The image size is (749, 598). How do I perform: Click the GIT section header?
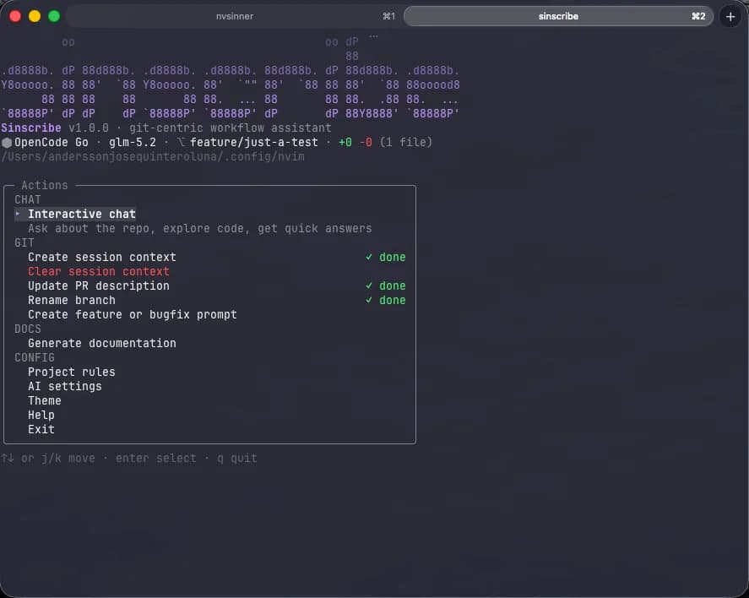click(x=24, y=242)
